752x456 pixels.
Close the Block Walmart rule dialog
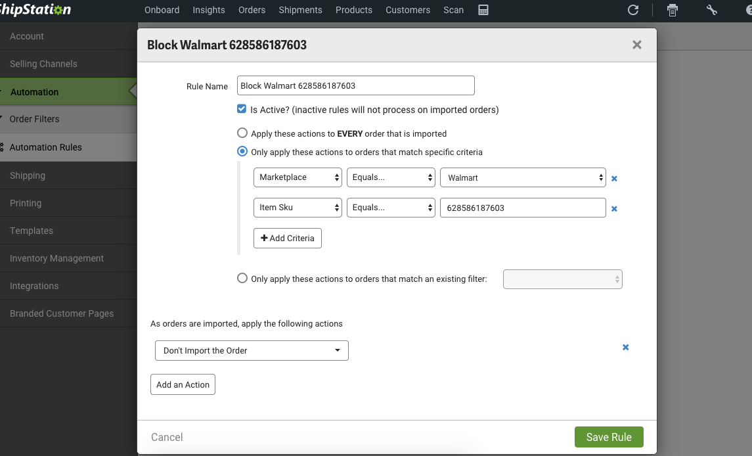coord(637,45)
